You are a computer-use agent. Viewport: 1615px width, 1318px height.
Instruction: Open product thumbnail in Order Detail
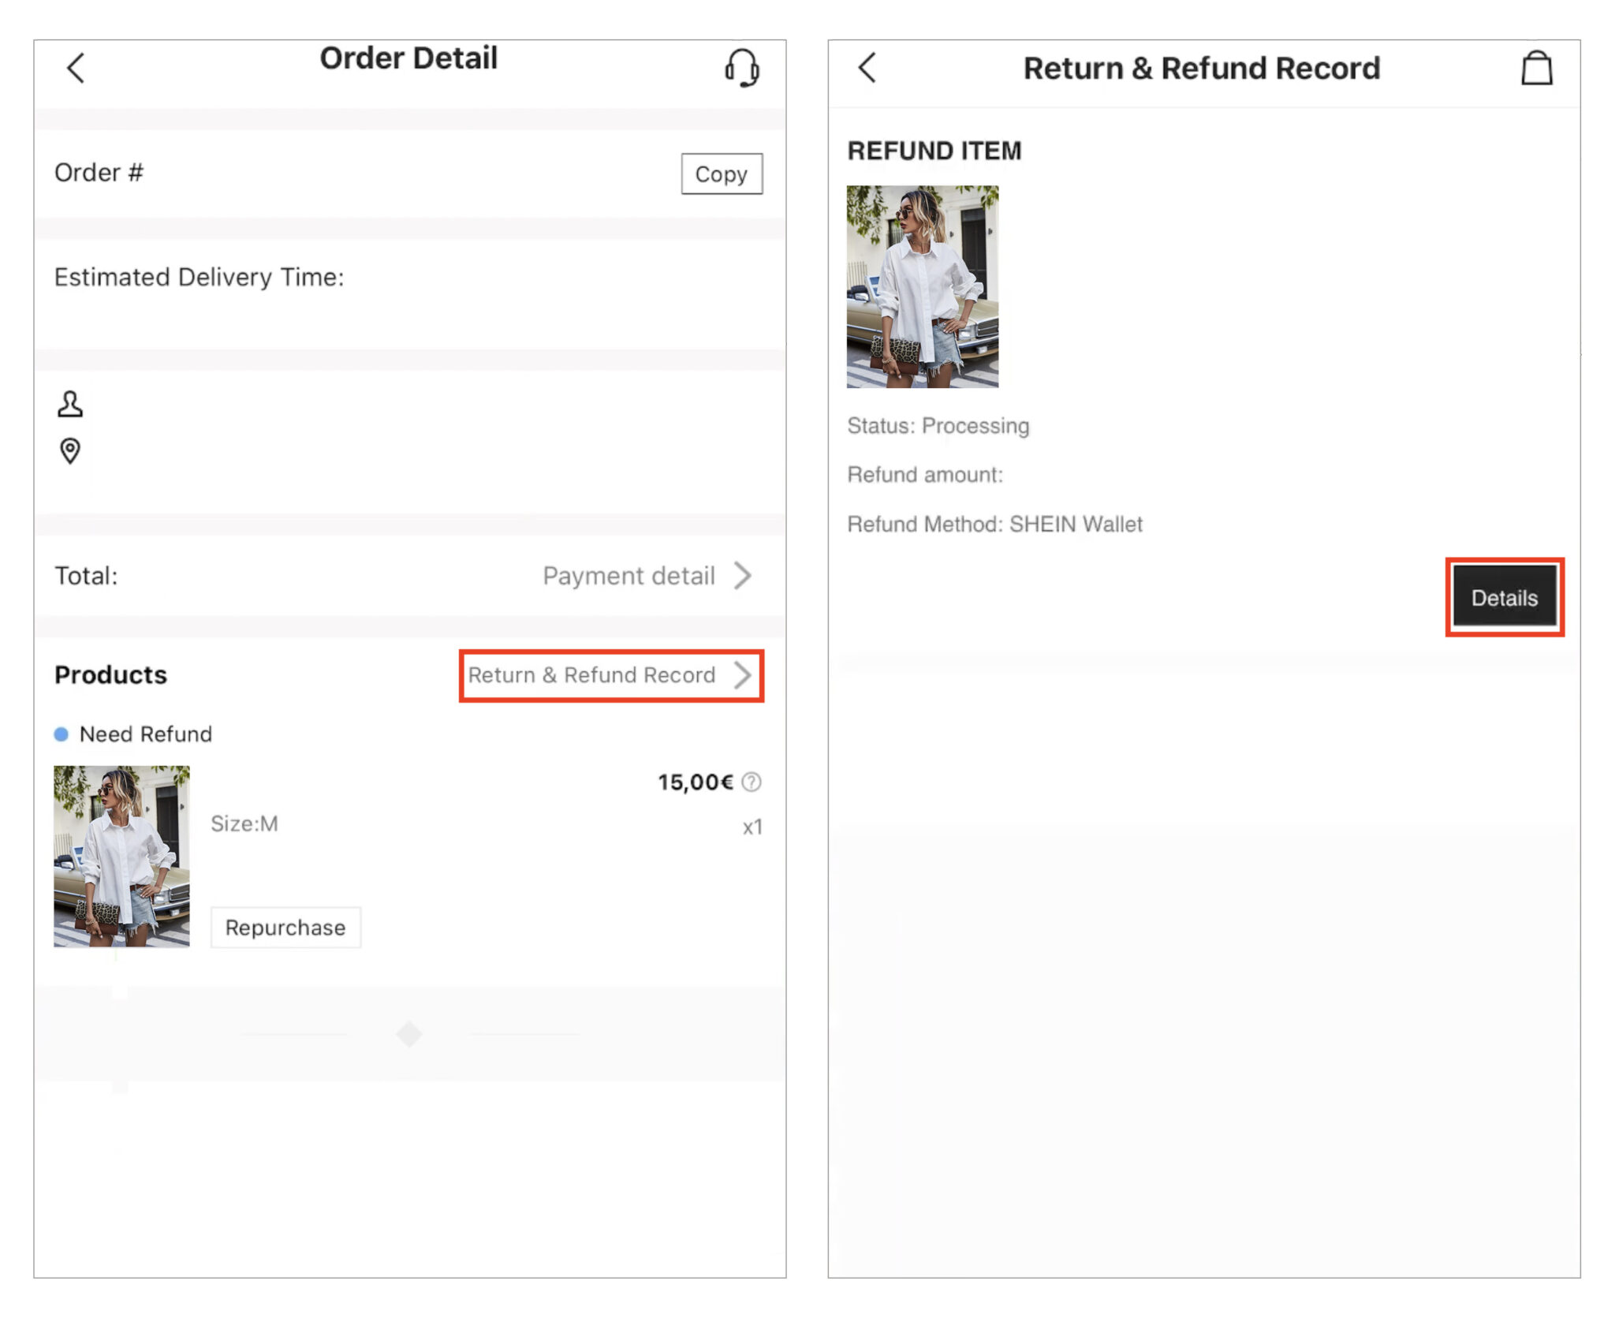[x=121, y=856]
